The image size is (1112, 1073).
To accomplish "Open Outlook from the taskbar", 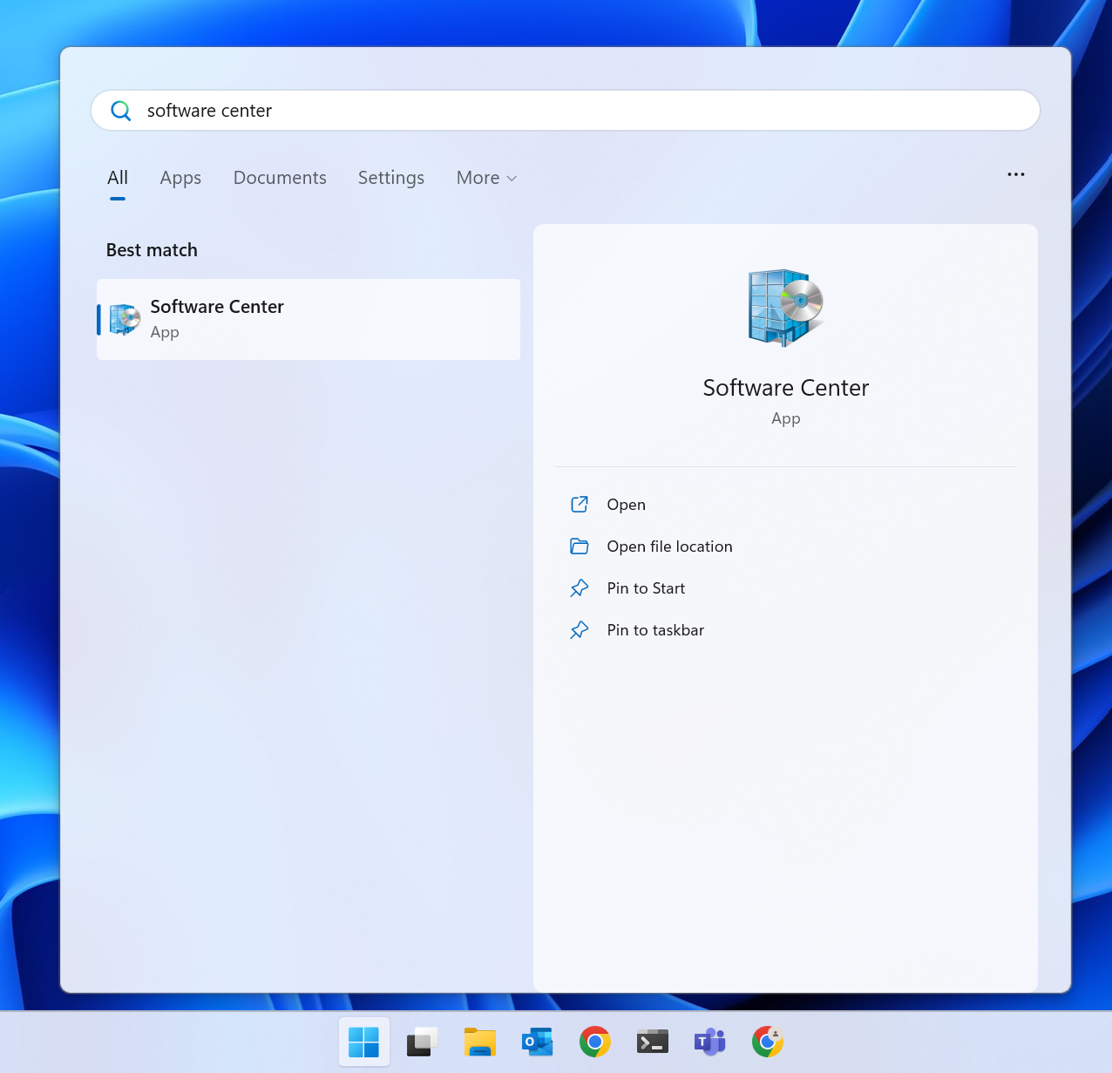I will tap(537, 1042).
